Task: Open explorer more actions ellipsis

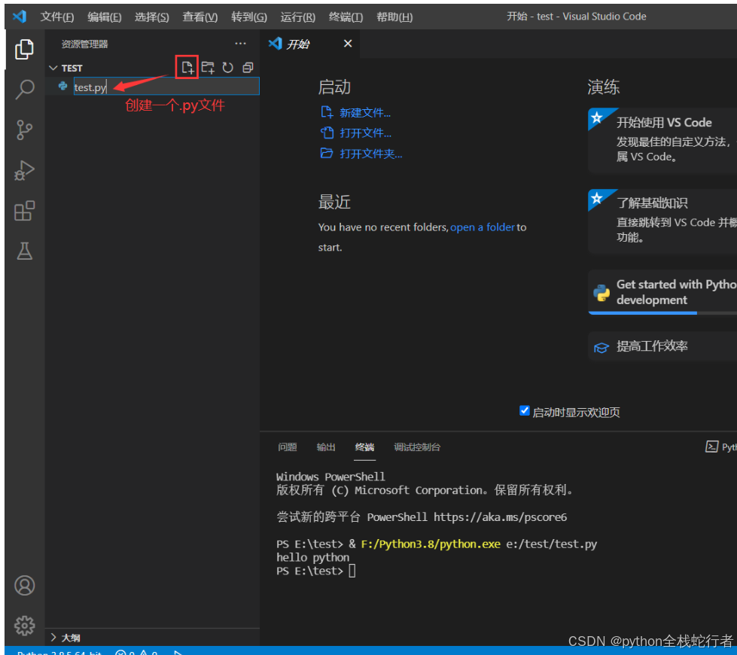Action: [x=241, y=44]
